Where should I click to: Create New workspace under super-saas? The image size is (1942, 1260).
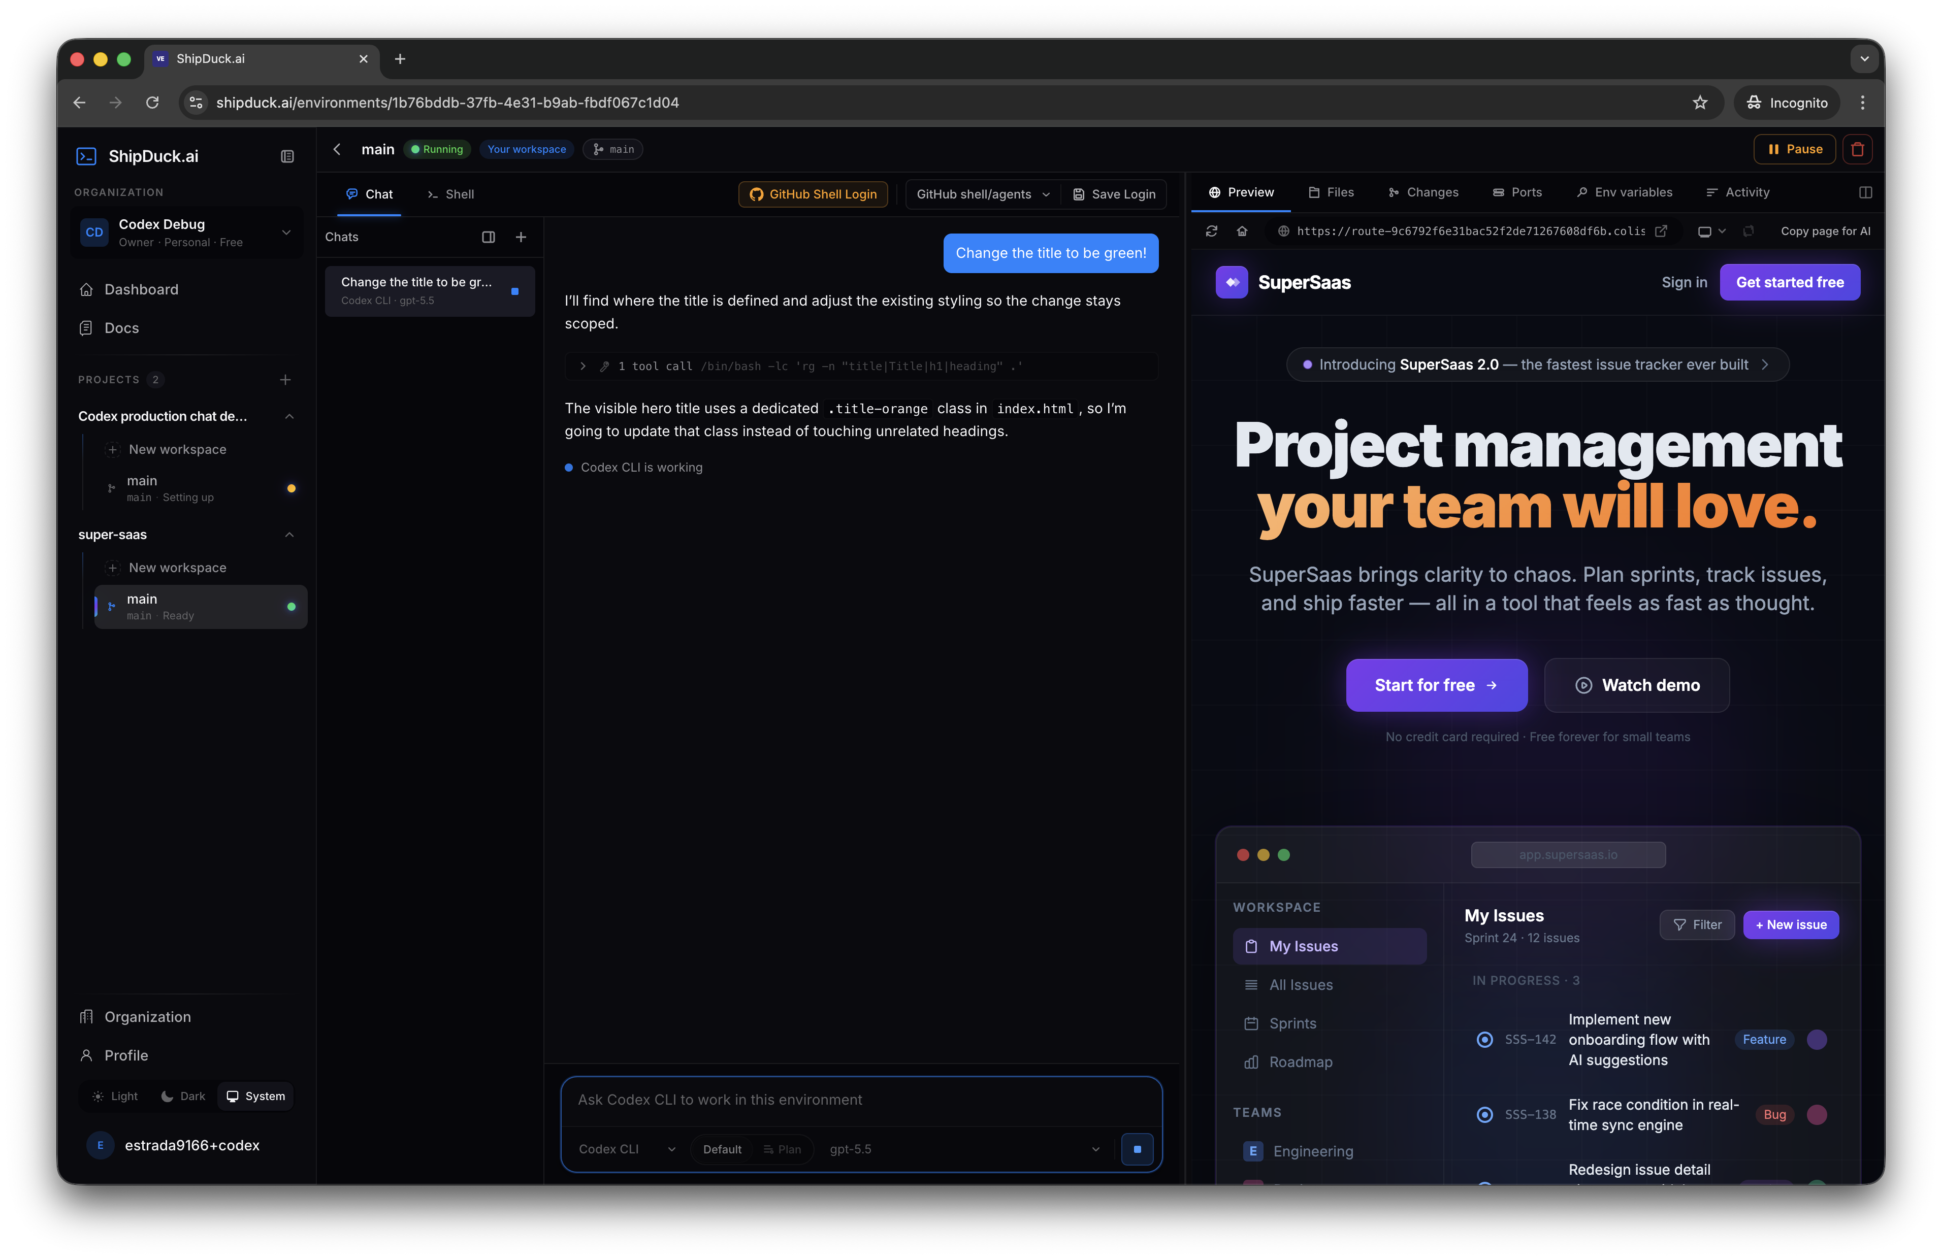pyautogui.click(x=201, y=568)
